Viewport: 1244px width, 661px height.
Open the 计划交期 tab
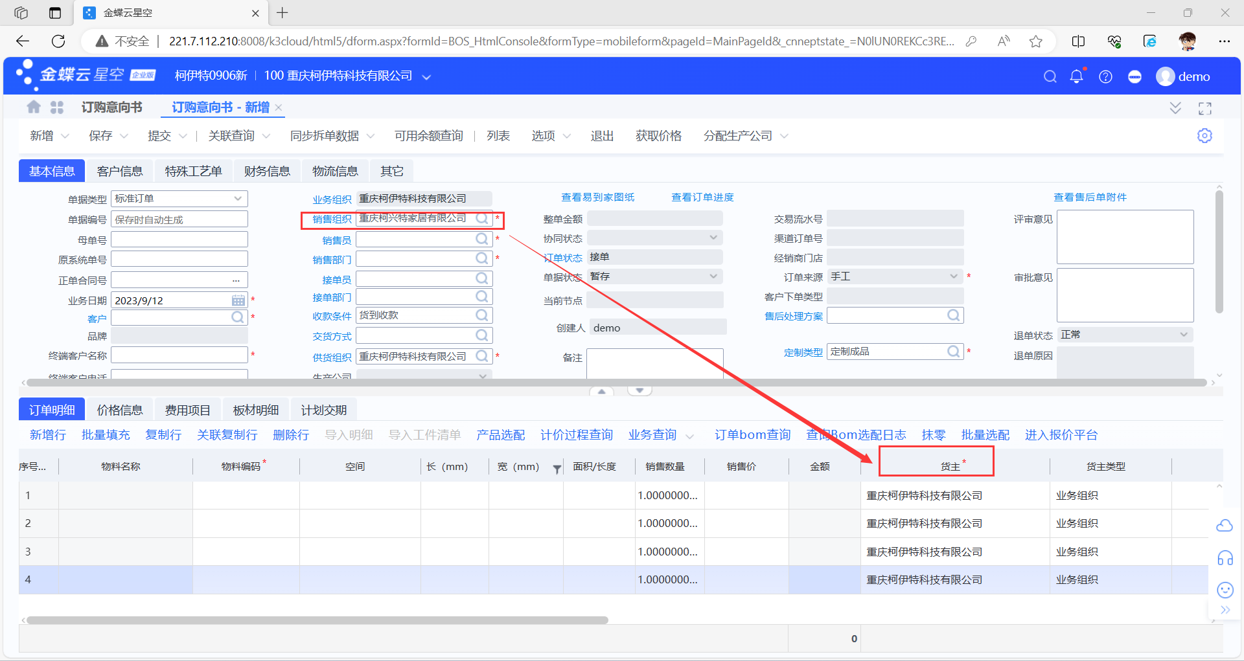point(324,410)
